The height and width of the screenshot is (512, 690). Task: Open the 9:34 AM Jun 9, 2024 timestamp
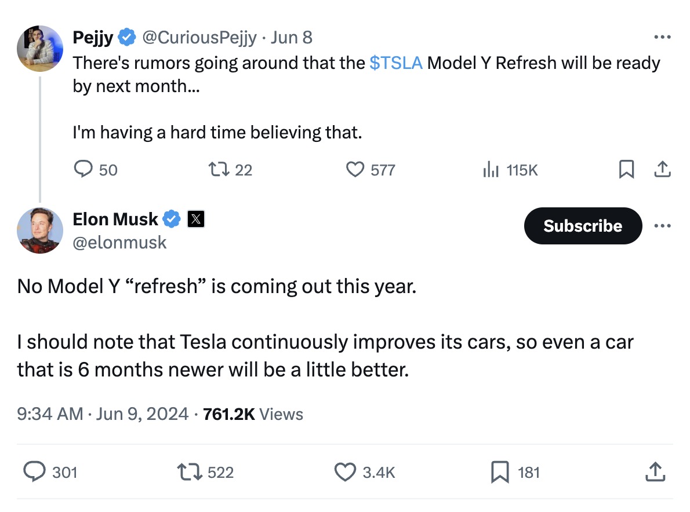(103, 414)
